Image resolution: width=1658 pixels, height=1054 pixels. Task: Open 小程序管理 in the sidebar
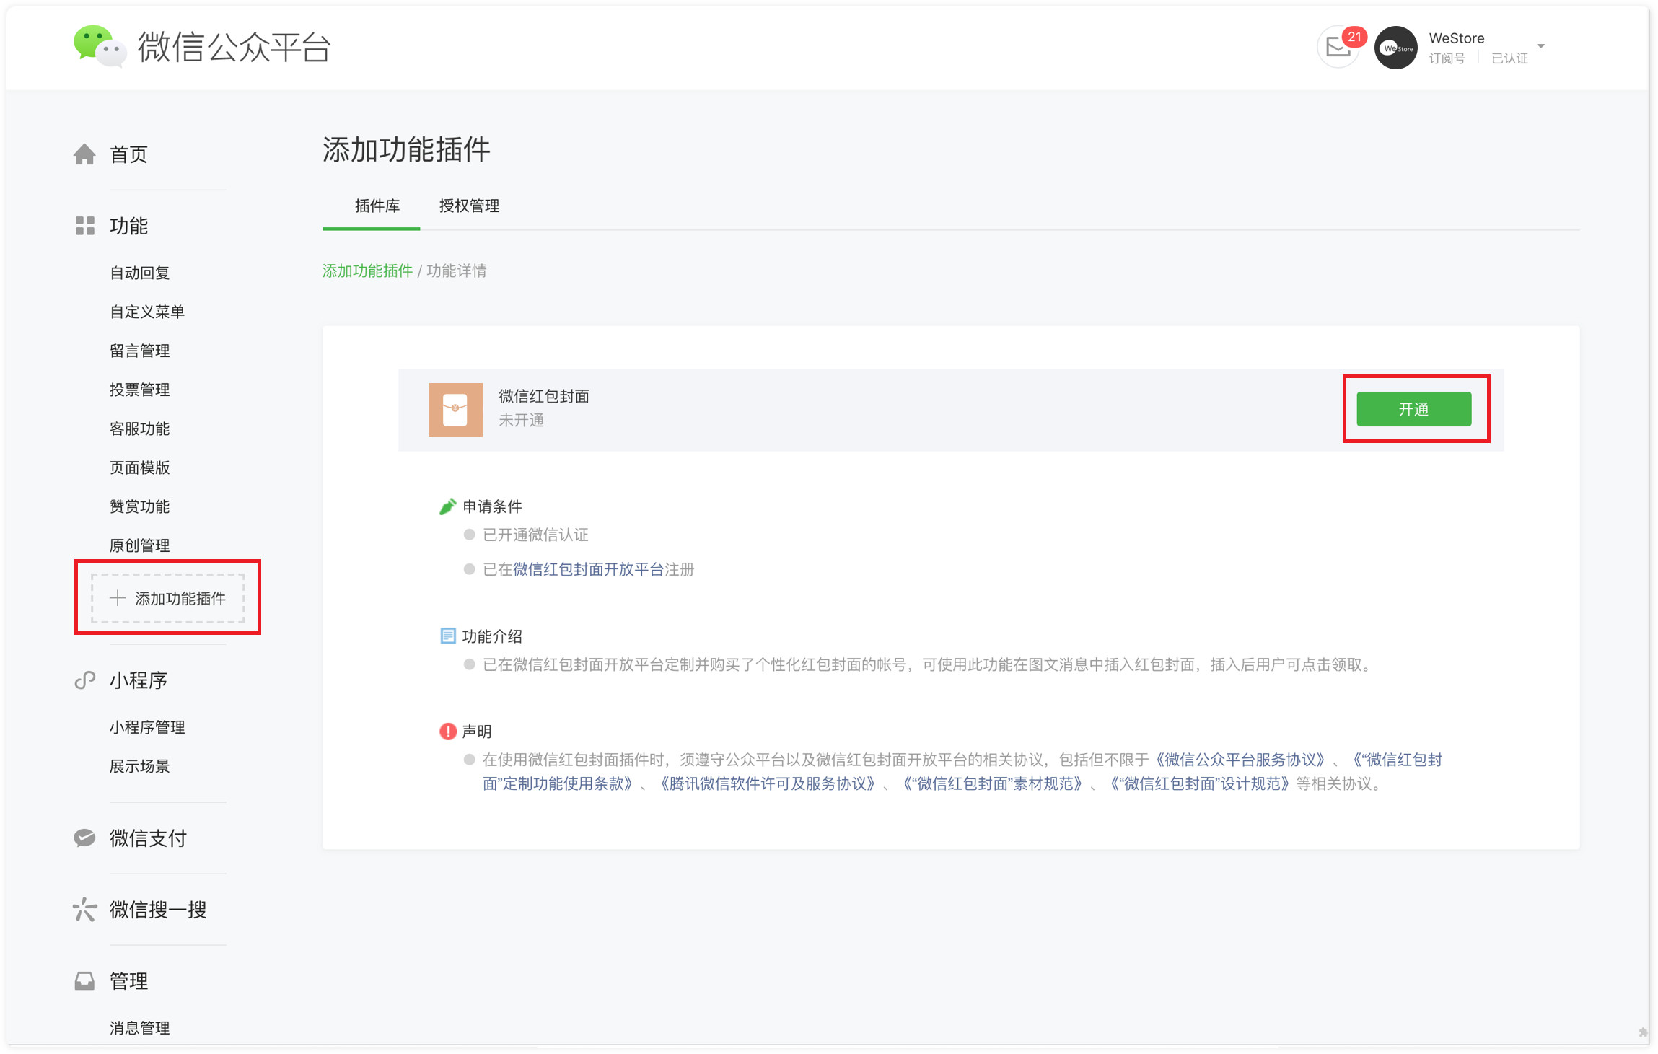pyautogui.click(x=147, y=727)
